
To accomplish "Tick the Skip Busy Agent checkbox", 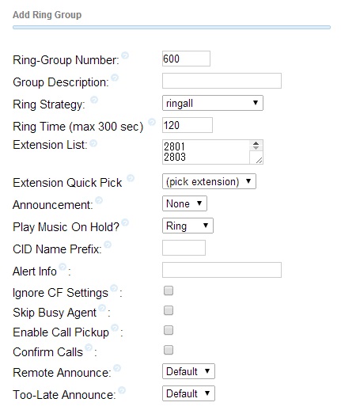I will point(169,310).
